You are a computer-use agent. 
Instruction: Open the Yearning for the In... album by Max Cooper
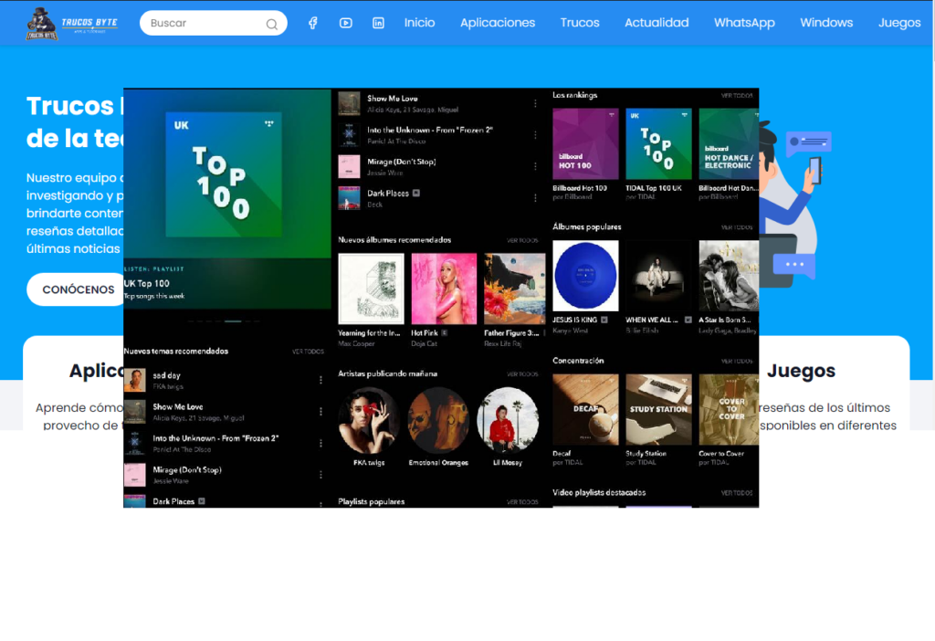(371, 289)
